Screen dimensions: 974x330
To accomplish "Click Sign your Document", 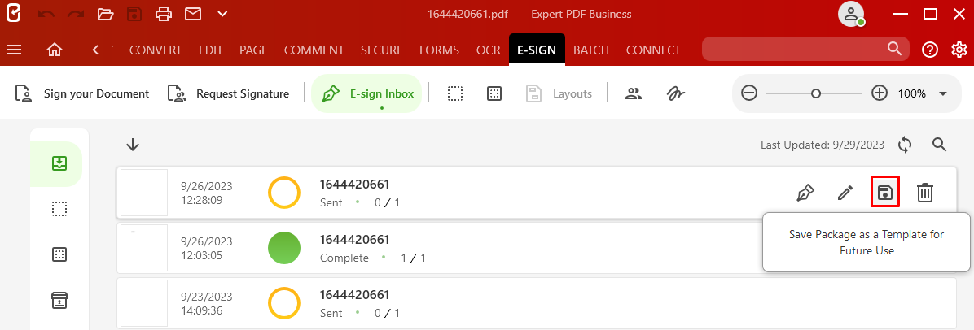I will (82, 93).
